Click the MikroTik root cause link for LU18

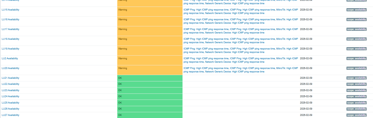pos(287,39)
